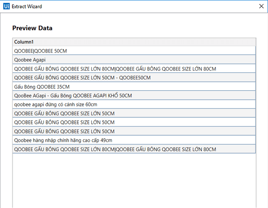Select row 'Gấu Bông QOOBEE 35CM'
The height and width of the screenshot is (208, 268).
click(134, 87)
